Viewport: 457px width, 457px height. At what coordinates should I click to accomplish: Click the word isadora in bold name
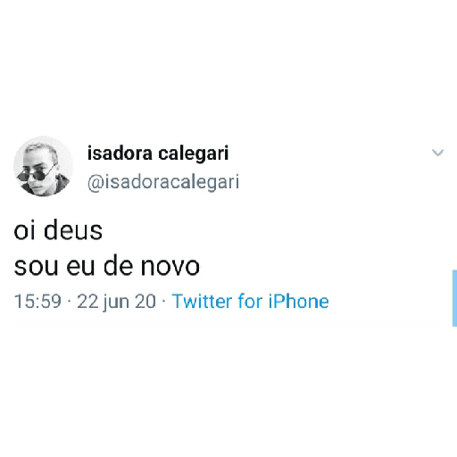pos(120,154)
